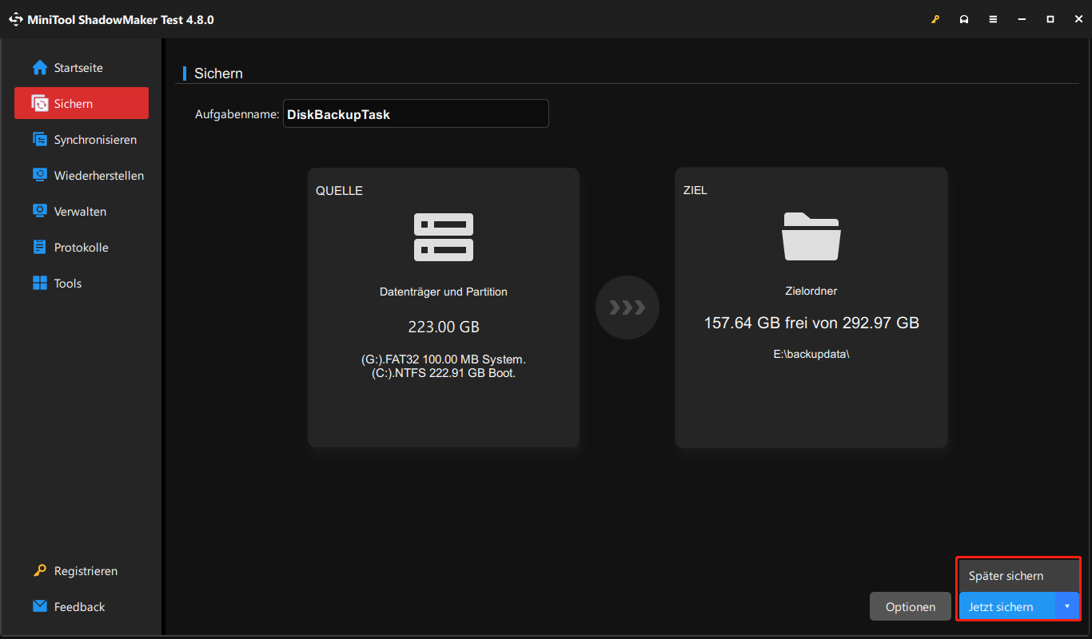Screen dimensions: 1092x639
Task: Click the 223.00 GB size text
Action: (444, 327)
